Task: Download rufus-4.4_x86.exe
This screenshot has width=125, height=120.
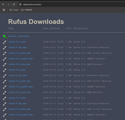Action: click(19, 109)
